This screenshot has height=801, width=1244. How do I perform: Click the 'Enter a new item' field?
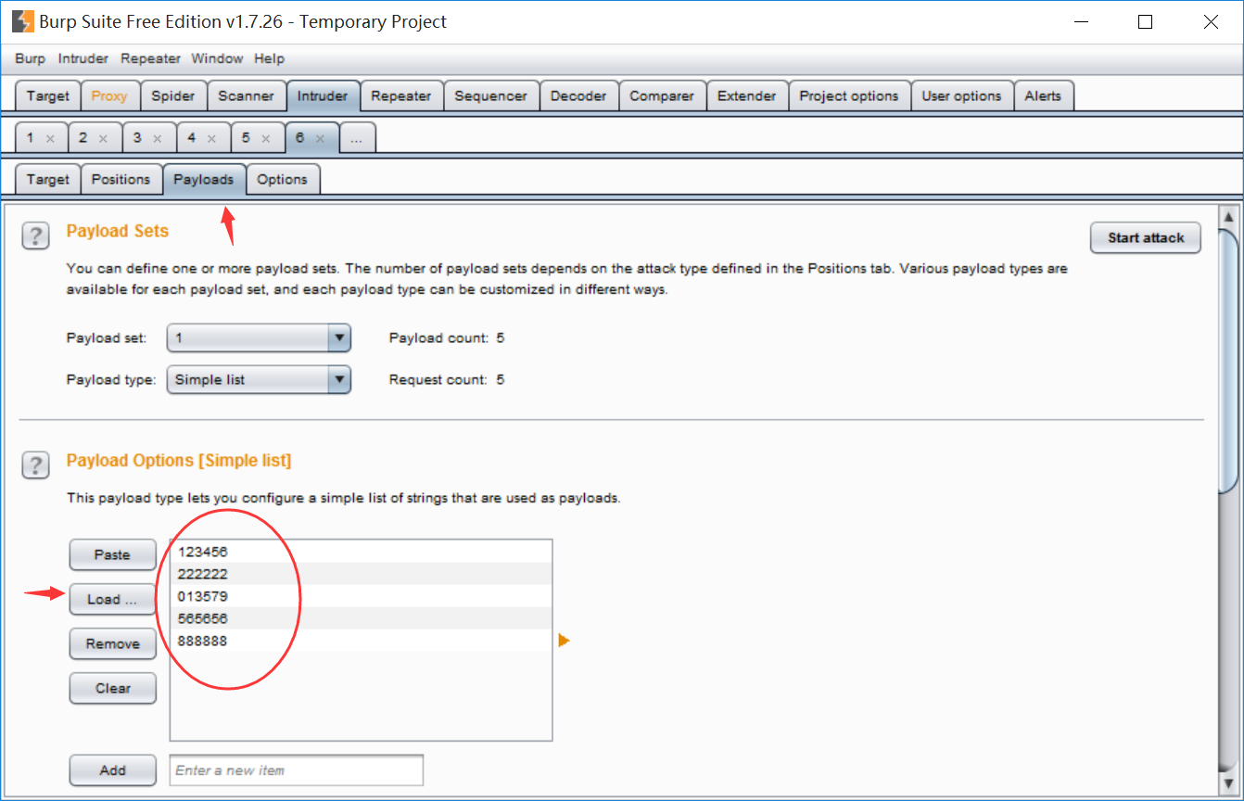pos(297,769)
